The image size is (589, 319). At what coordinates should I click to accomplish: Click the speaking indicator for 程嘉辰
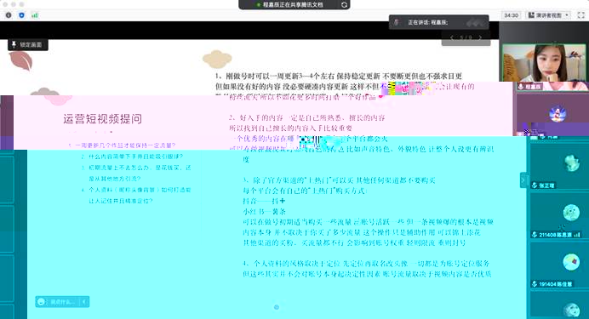[438, 22]
